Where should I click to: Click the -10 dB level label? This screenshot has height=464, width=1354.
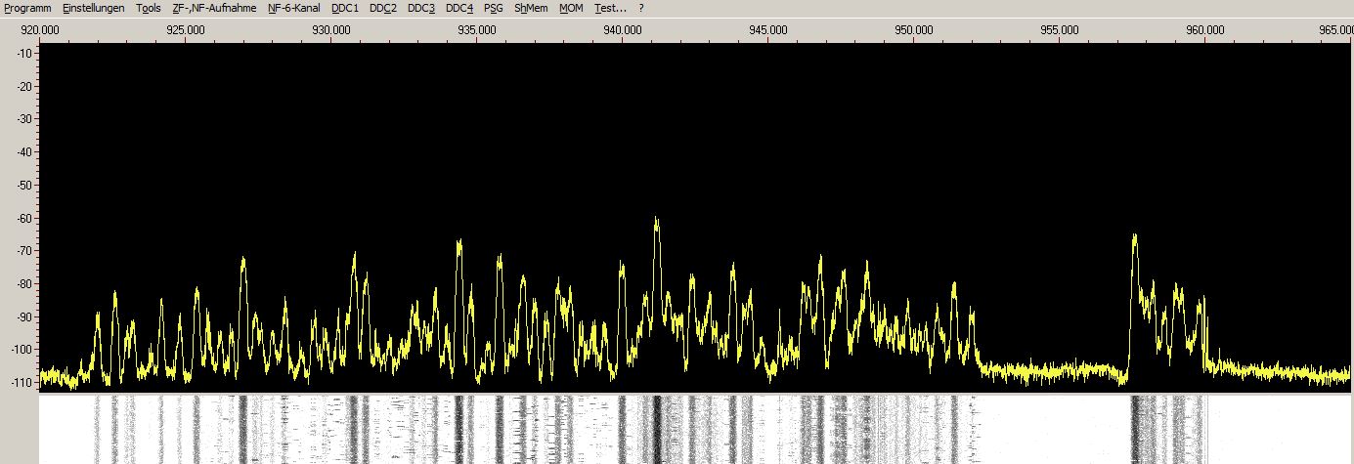[x=23, y=53]
